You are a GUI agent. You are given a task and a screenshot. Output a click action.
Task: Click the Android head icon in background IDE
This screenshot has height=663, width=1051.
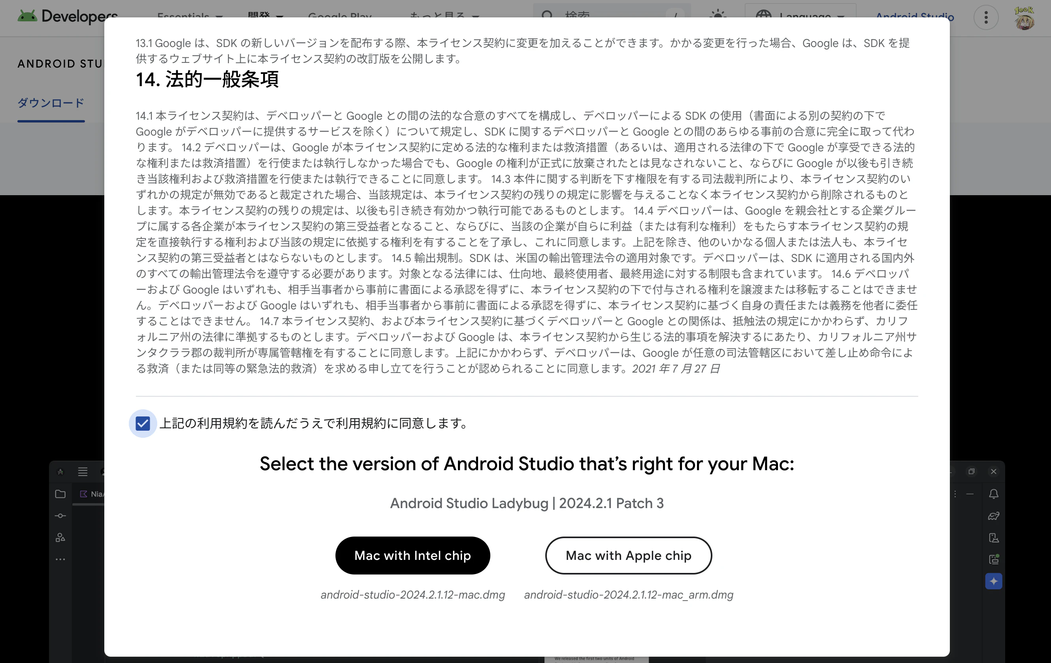click(60, 471)
